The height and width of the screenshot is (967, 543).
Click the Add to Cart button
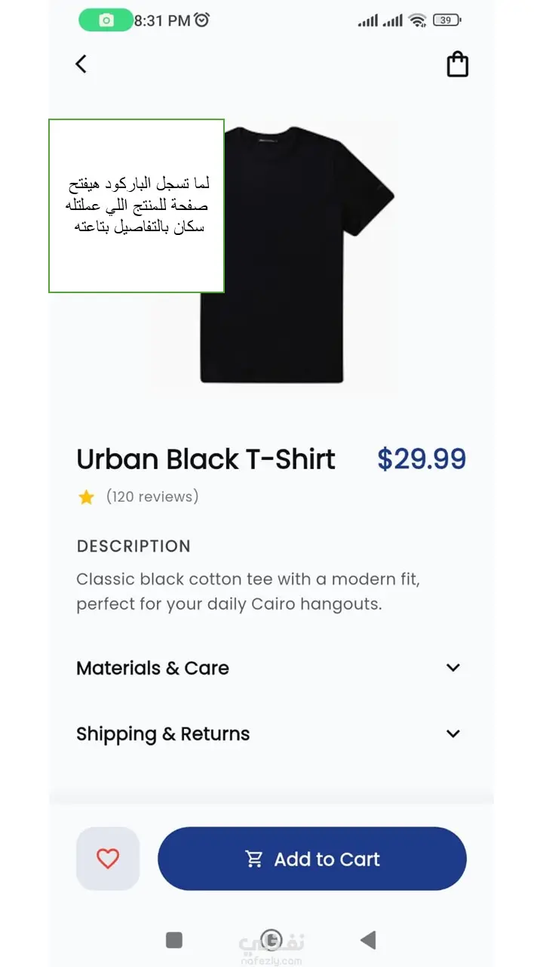[x=312, y=858]
